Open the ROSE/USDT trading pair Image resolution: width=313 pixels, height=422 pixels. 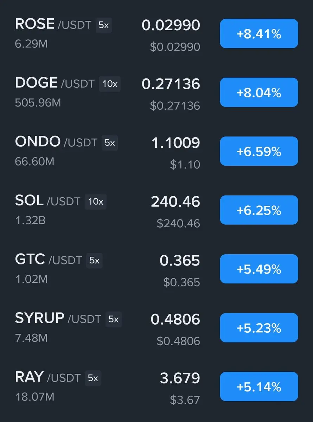tap(53, 25)
